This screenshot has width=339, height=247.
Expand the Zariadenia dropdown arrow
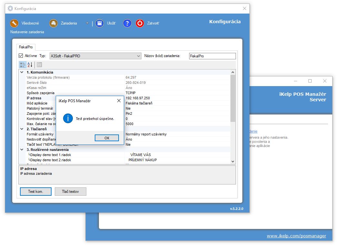tap(87, 23)
